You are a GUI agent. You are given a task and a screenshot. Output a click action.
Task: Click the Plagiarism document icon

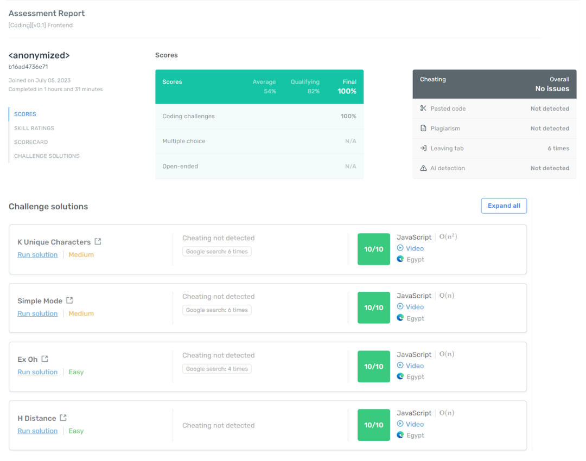[423, 128]
